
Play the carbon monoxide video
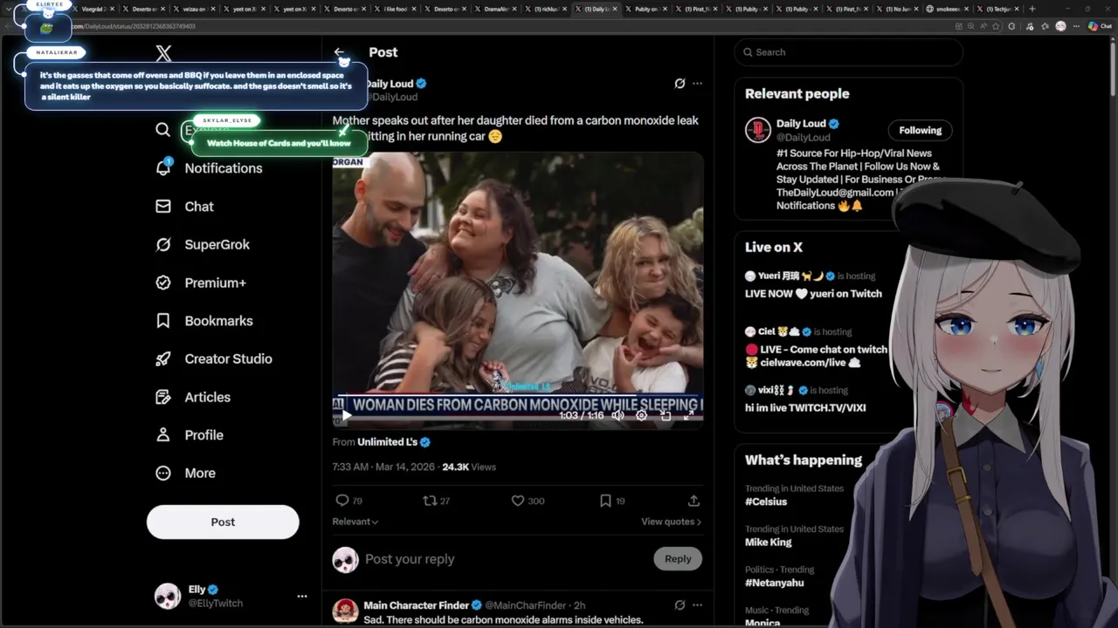(x=347, y=415)
